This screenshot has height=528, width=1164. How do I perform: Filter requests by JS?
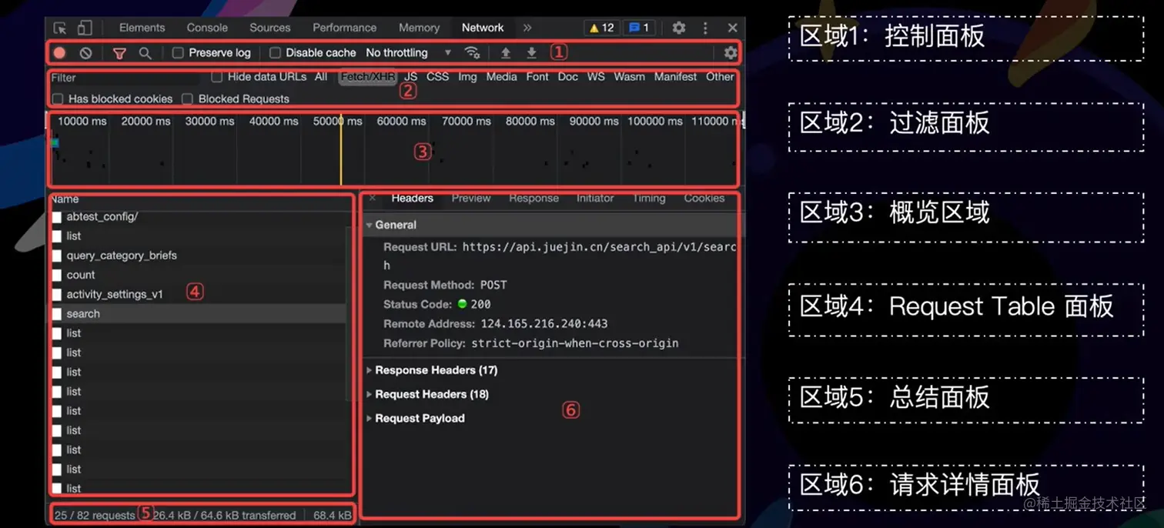pyautogui.click(x=411, y=77)
